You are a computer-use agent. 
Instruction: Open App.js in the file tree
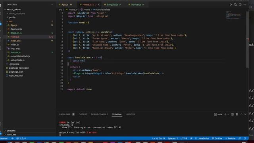tap(14, 25)
